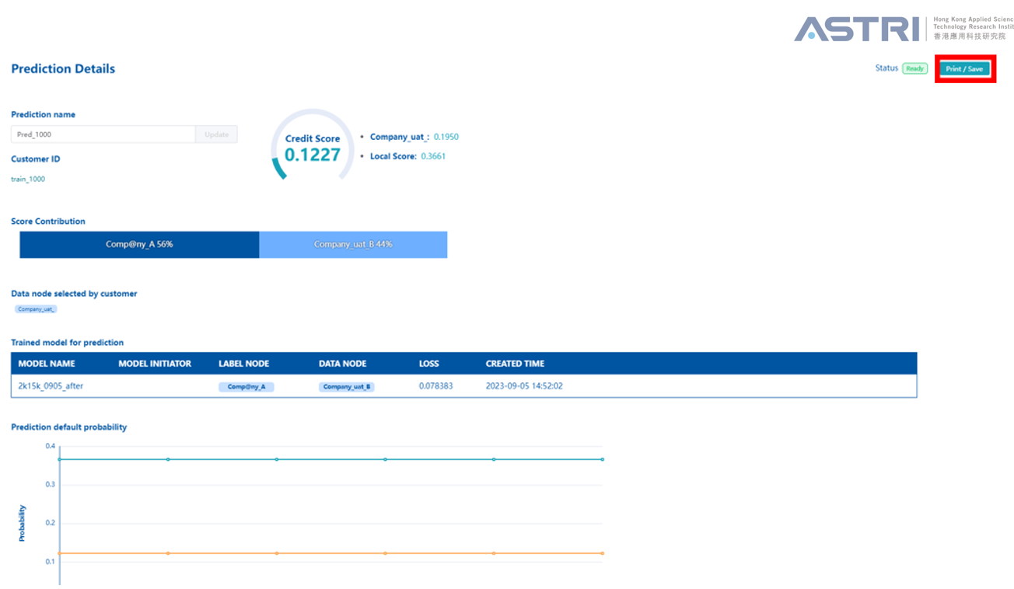Click the last point on orange chart line
1014x589 pixels.
click(x=603, y=553)
